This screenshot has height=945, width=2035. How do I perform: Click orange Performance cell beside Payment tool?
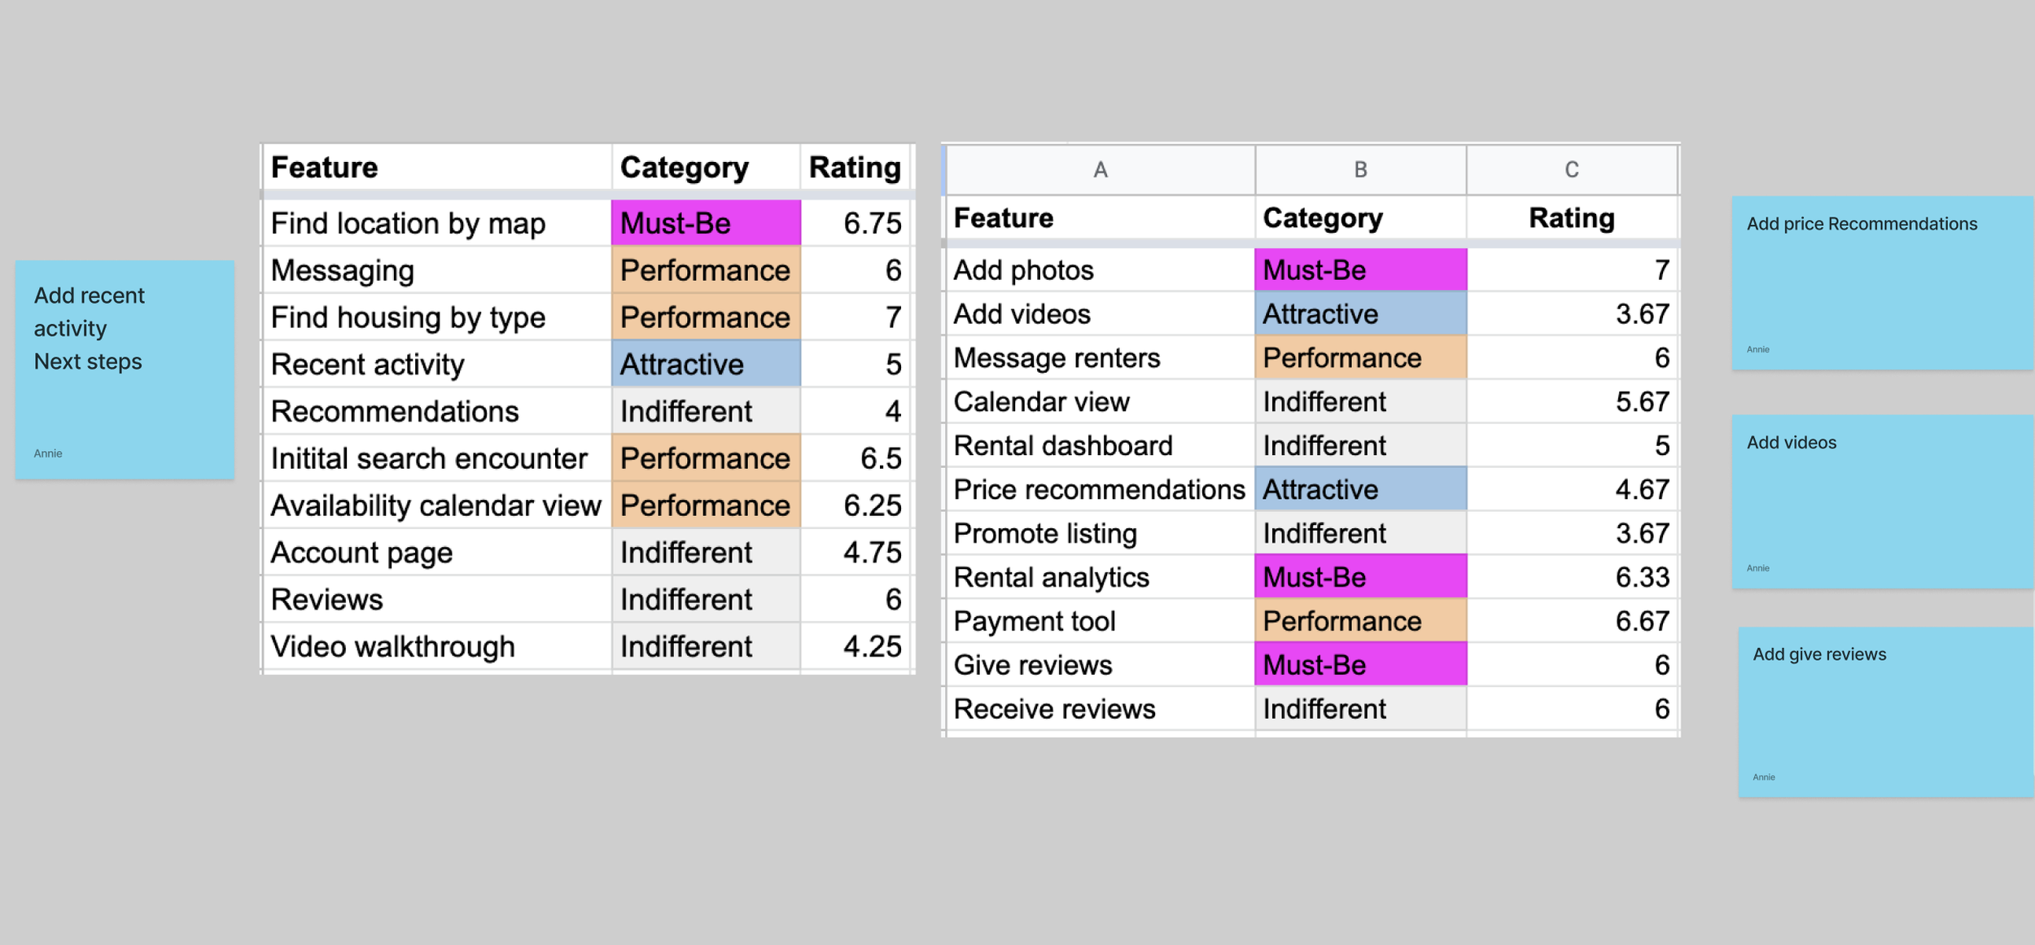[1359, 621]
